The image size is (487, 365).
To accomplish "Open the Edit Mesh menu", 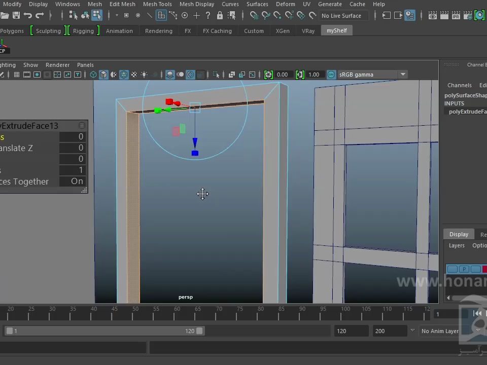I will [x=122, y=4].
